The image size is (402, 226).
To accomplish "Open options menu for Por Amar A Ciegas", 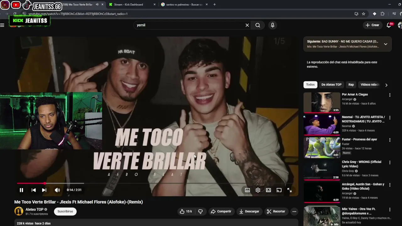I will point(390,95).
